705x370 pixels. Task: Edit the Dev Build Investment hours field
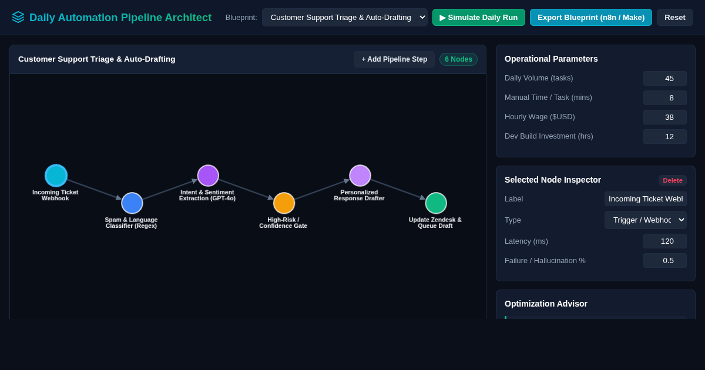coord(665,137)
